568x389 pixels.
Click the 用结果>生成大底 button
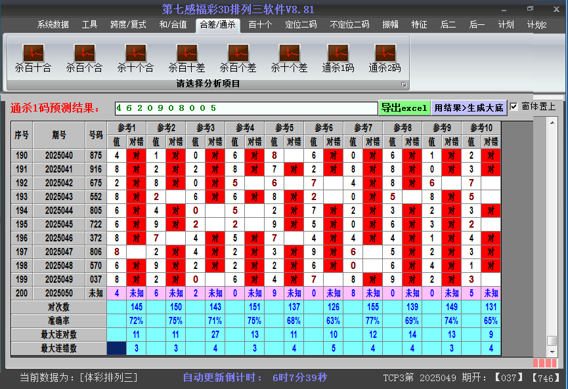[469, 108]
